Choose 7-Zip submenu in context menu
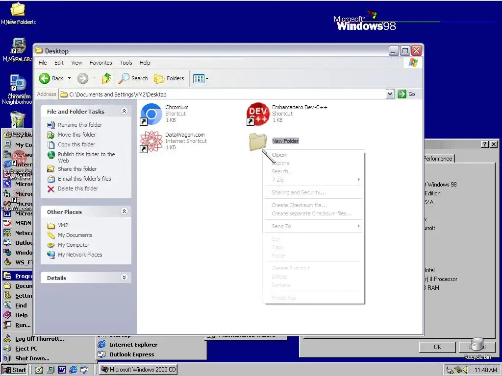The image size is (502, 376). 313,180
